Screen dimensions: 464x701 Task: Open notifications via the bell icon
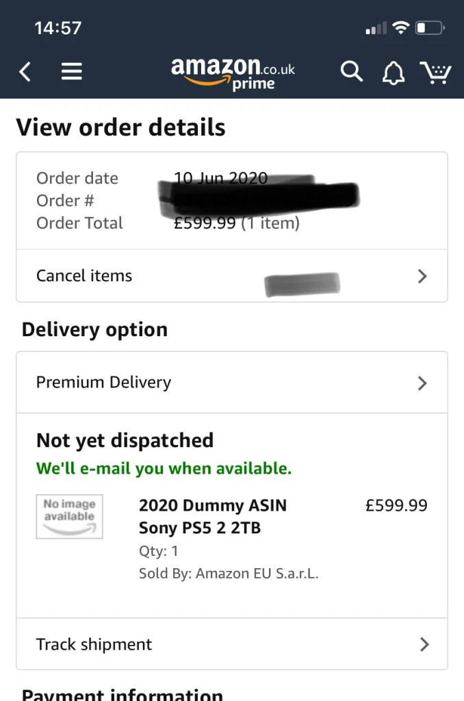pos(394,71)
